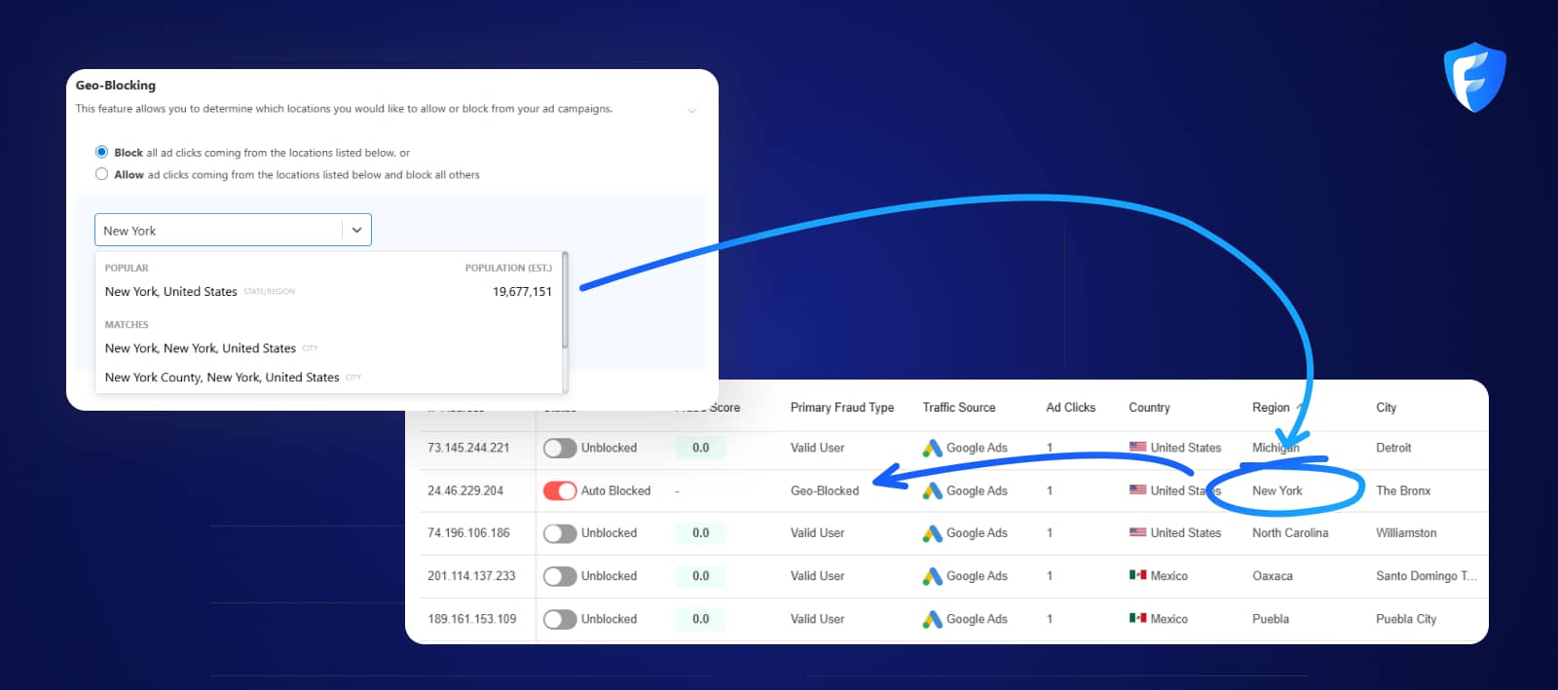Viewport: 1558px width, 690px height.
Task: Choose New York, United States state option
Action: (171, 292)
